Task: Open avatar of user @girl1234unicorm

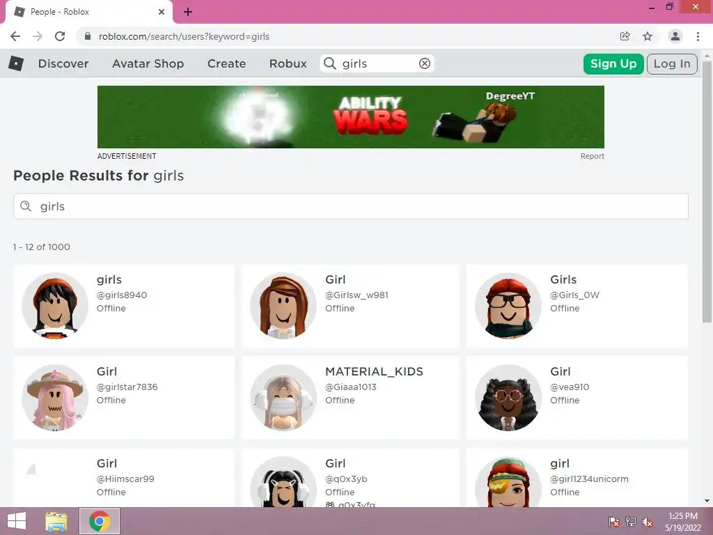Action: pyautogui.click(x=508, y=482)
